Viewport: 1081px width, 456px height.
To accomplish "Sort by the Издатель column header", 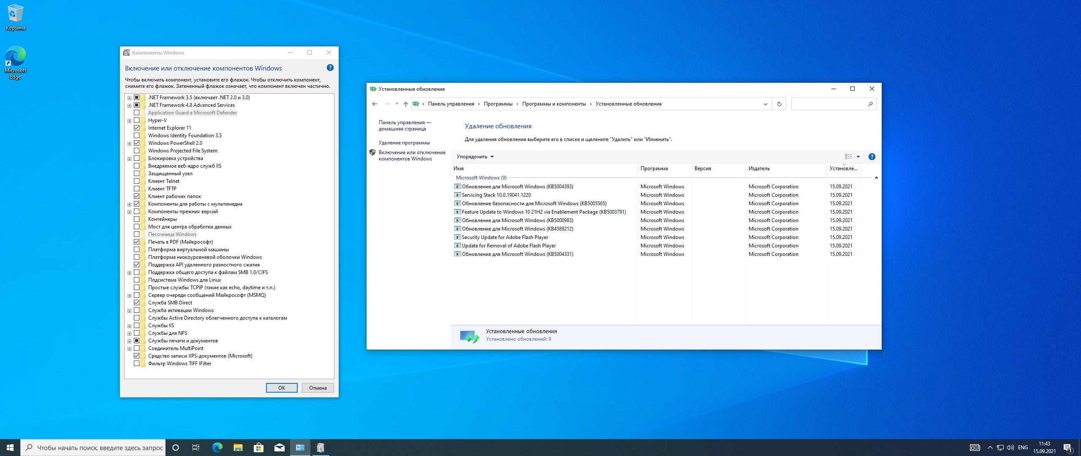I will [759, 168].
